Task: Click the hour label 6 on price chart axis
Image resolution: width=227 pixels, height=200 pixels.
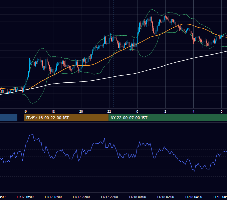Action: coord(222,111)
